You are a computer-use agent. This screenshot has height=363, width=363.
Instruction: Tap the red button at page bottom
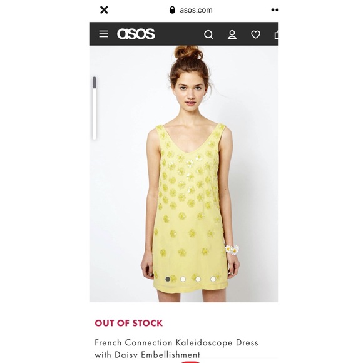pyautogui.click(x=190, y=362)
